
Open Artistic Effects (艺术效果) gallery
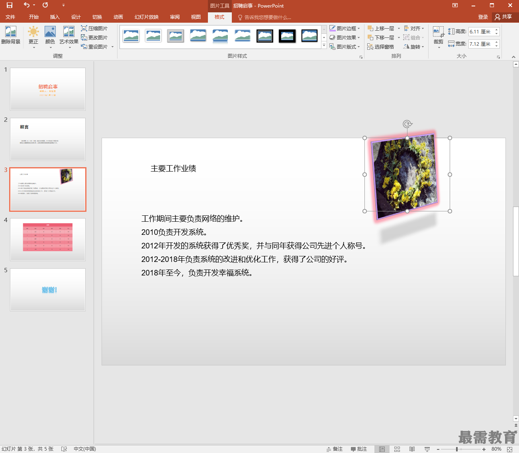tap(69, 37)
